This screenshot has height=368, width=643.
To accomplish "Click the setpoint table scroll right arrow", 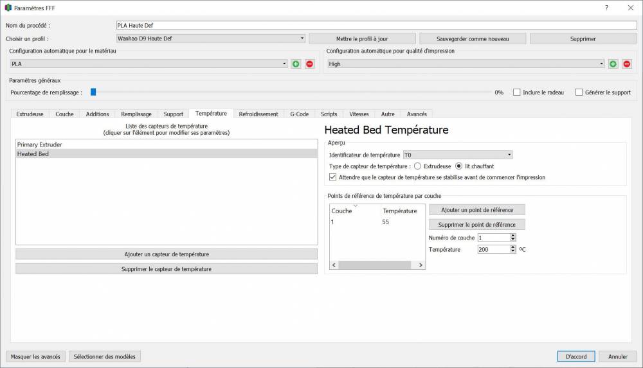I will [421, 265].
